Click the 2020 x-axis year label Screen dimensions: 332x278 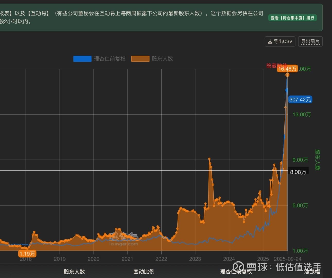point(93,259)
